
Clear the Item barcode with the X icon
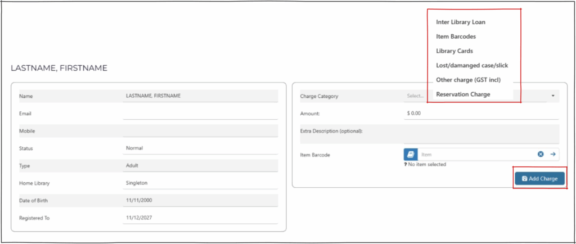(x=541, y=154)
